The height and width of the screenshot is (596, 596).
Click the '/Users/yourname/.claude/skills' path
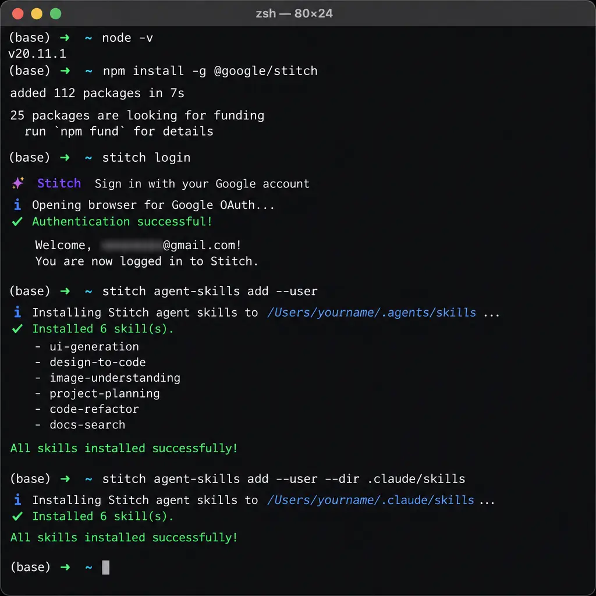[371, 500]
